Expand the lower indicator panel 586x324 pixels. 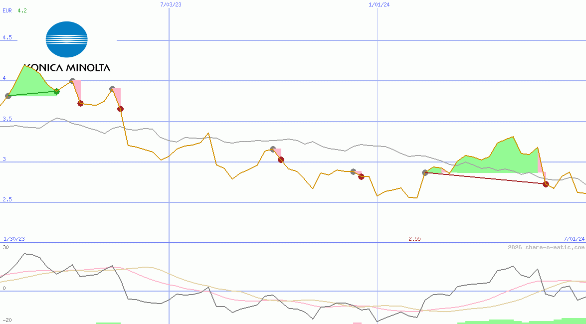click(293, 284)
